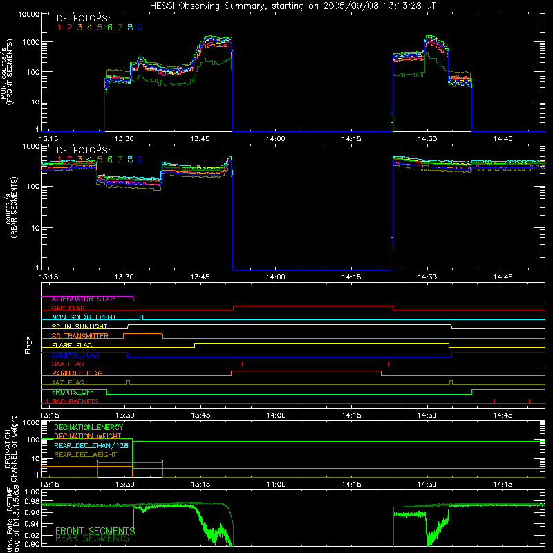Click the FRONTS_OFF flag label
Image resolution: width=553 pixels, height=553 pixels.
click(x=73, y=392)
